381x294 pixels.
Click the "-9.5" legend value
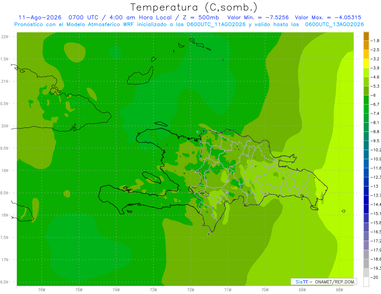click(x=375, y=141)
